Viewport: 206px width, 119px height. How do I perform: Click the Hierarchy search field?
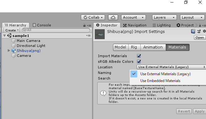(56, 30)
